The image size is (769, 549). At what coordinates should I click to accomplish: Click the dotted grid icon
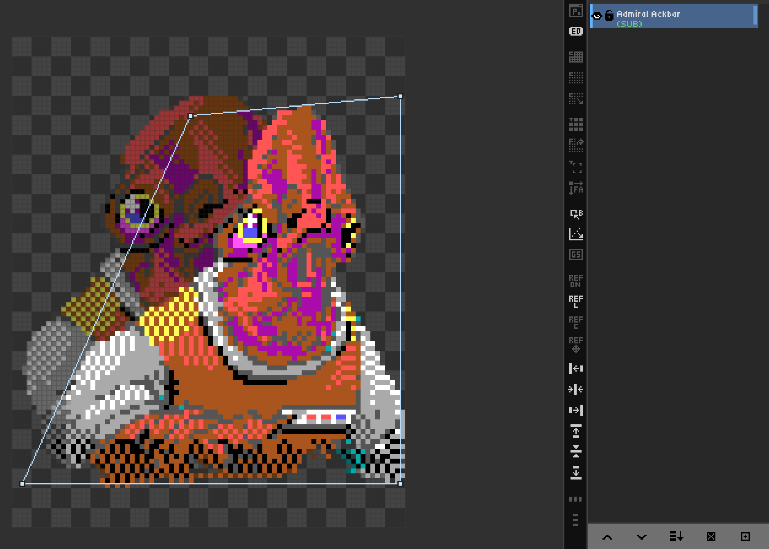[576, 78]
